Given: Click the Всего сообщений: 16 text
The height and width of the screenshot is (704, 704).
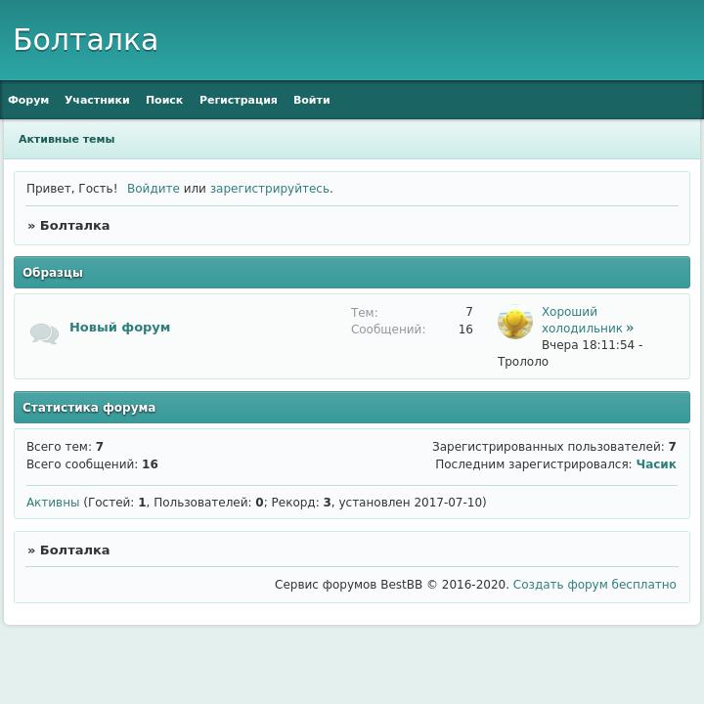Looking at the screenshot, I should coord(92,464).
